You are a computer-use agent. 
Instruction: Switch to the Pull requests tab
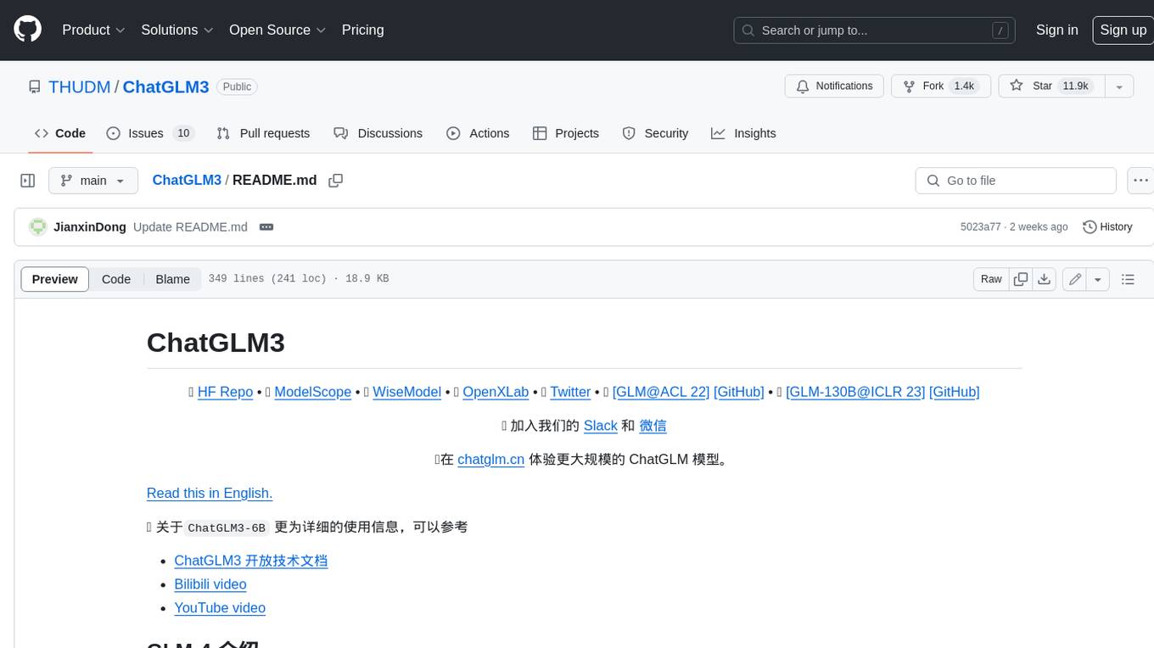(263, 133)
